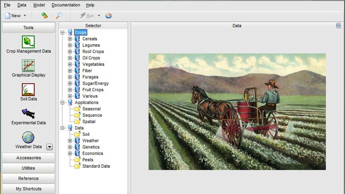This screenshot has height=194, width=345.
Task: Click the Spatial folder icon
Action: click(x=77, y=122)
